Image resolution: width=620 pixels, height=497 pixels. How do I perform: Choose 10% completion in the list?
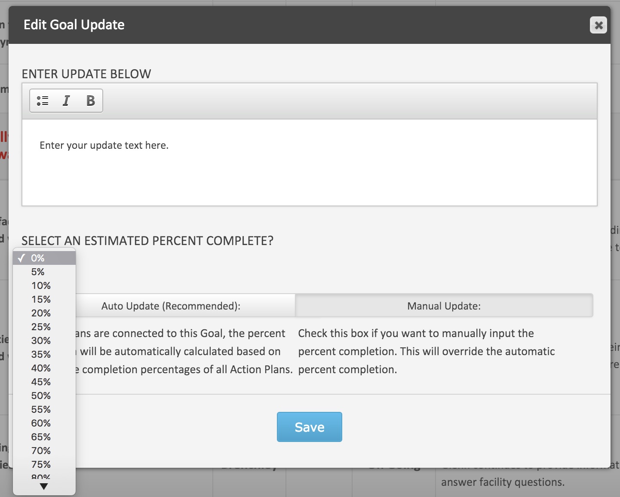pos(44,285)
